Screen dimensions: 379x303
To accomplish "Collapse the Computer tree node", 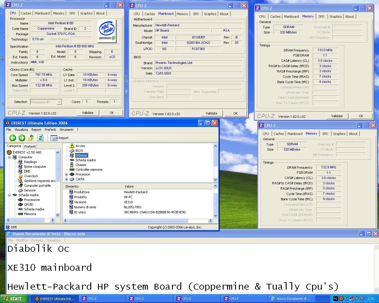I will click(x=9, y=157).
